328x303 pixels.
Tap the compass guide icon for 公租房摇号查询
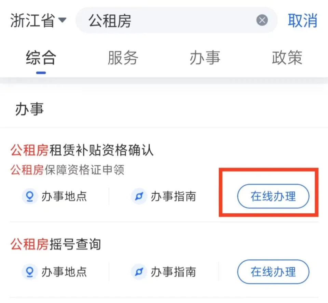138,272
